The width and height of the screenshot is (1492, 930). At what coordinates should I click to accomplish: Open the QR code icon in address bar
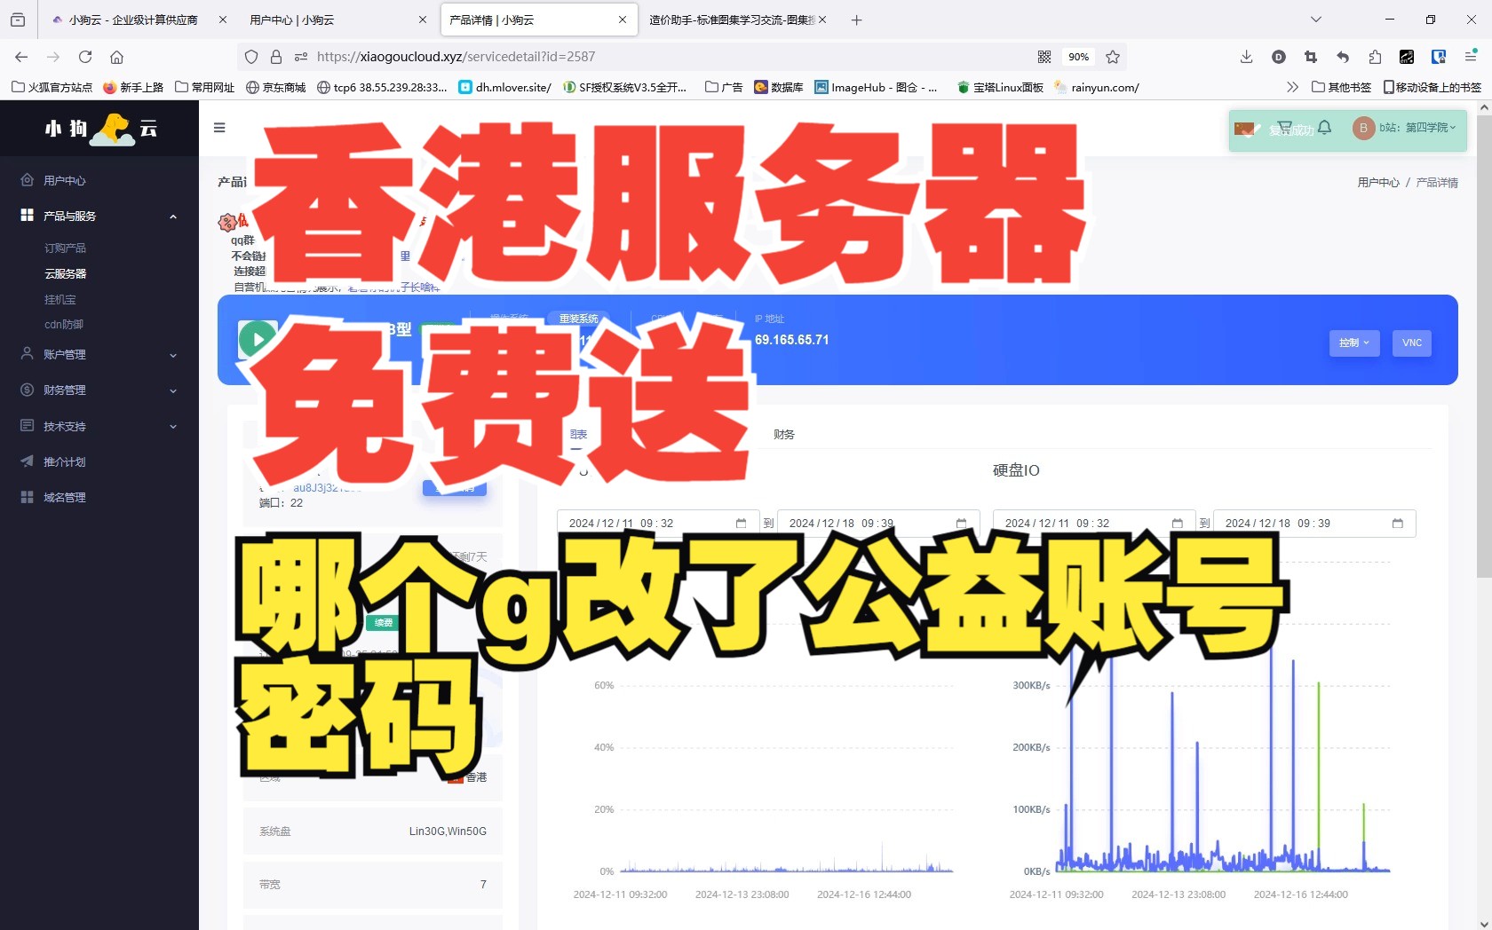(x=1044, y=57)
